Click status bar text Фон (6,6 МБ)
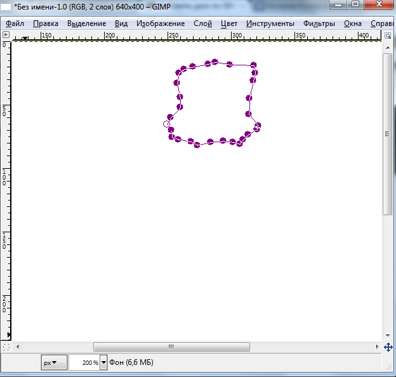The image size is (396, 377). point(131,362)
